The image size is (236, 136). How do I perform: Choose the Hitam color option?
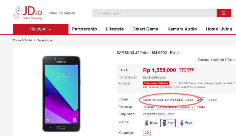tap(168, 123)
